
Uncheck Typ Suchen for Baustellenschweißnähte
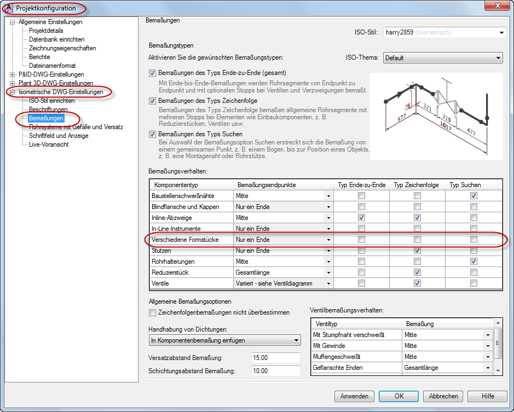click(473, 196)
